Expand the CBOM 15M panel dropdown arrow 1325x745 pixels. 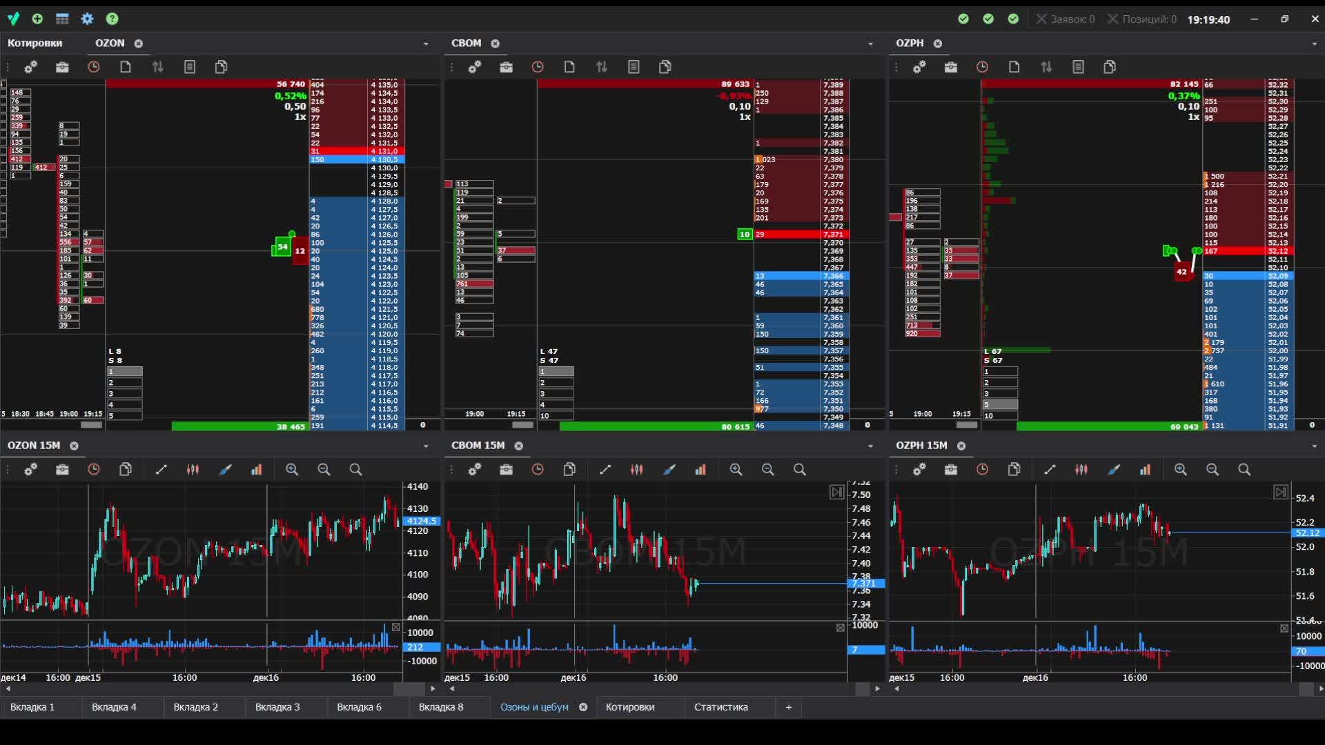click(870, 446)
